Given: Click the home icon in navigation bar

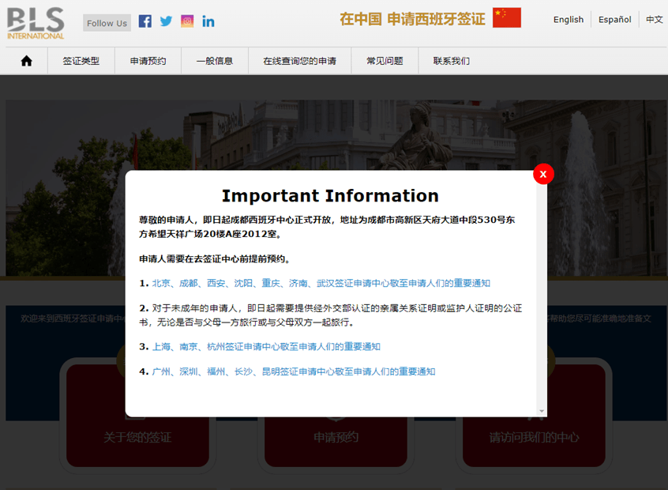Looking at the screenshot, I should pos(26,61).
